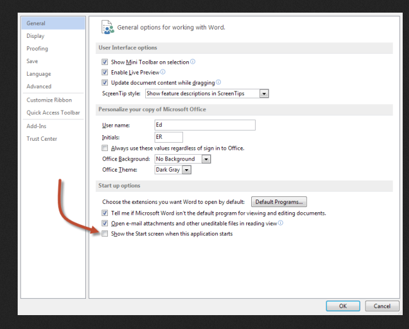Click the 'Dark Gray' theme value
The height and width of the screenshot is (329, 409).
(168, 170)
